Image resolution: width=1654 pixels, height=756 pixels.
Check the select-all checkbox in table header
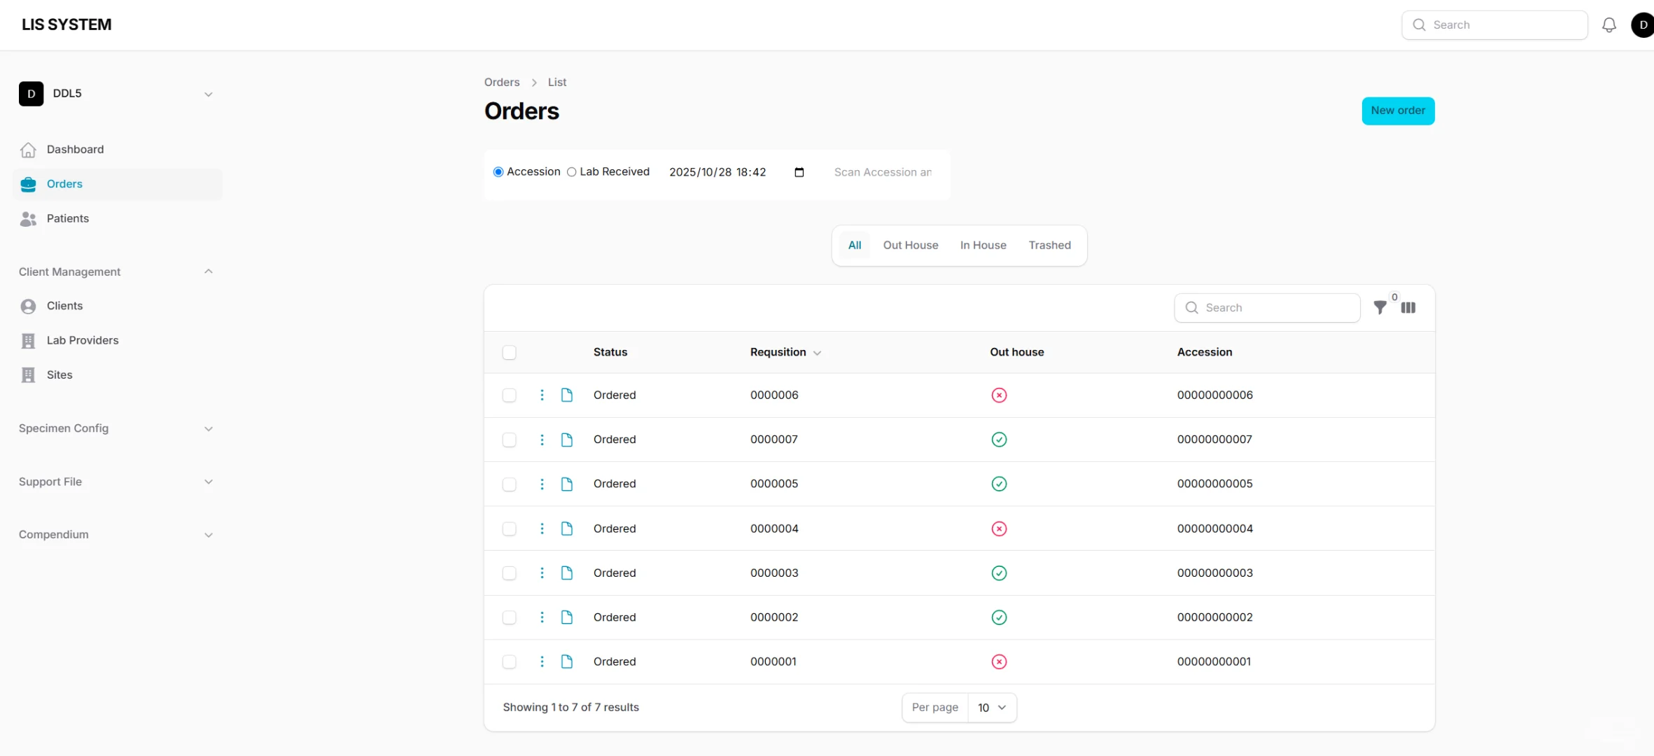[509, 352]
